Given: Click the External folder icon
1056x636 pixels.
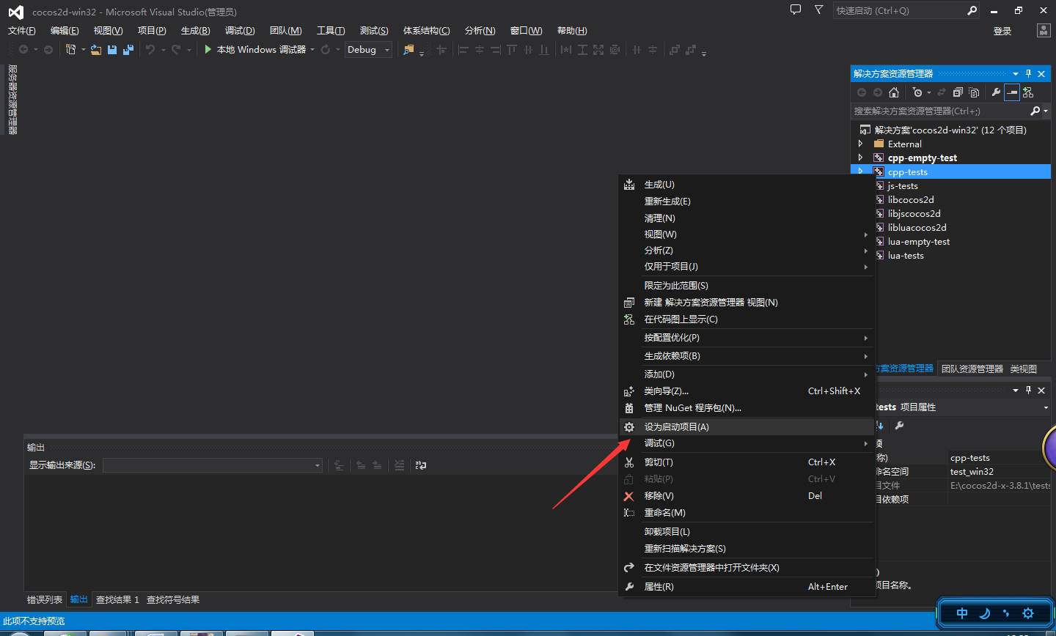Looking at the screenshot, I should pyautogui.click(x=879, y=144).
